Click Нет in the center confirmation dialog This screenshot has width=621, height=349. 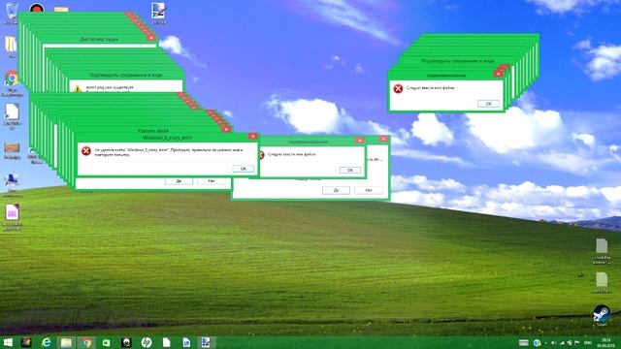[369, 190]
